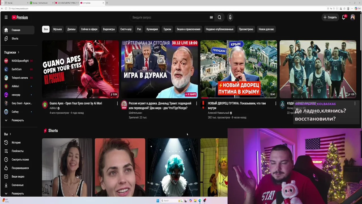
Task: Select the Все filter chip
Action: coord(46,29)
